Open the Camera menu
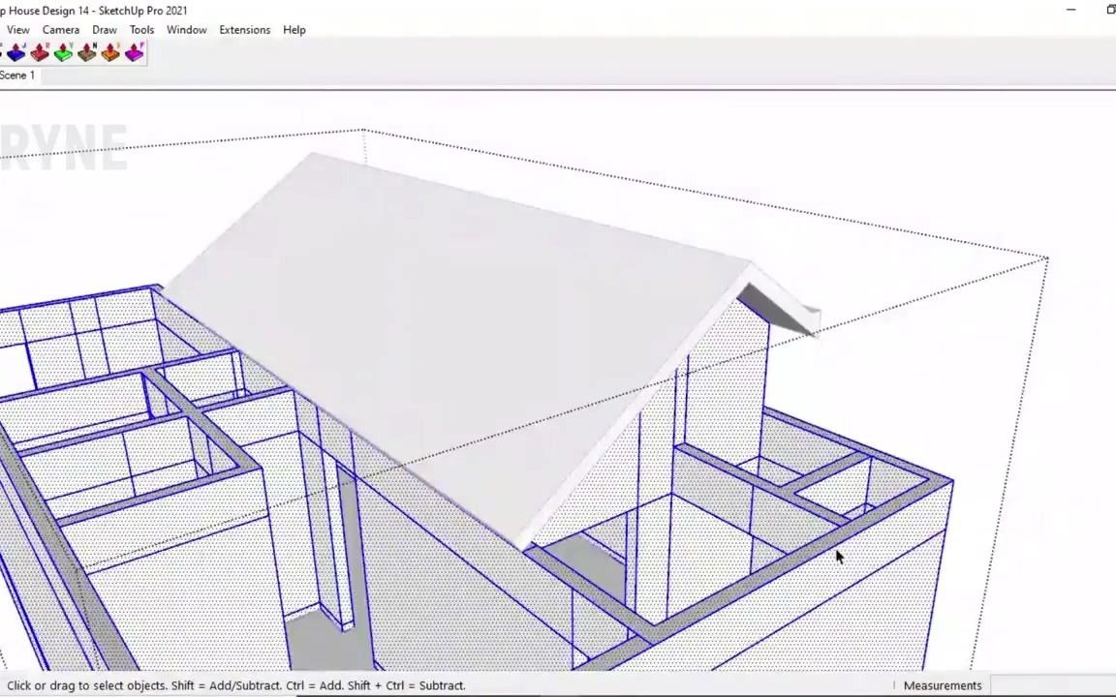The image size is (1116, 697). pyautogui.click(x=60, y=29)
